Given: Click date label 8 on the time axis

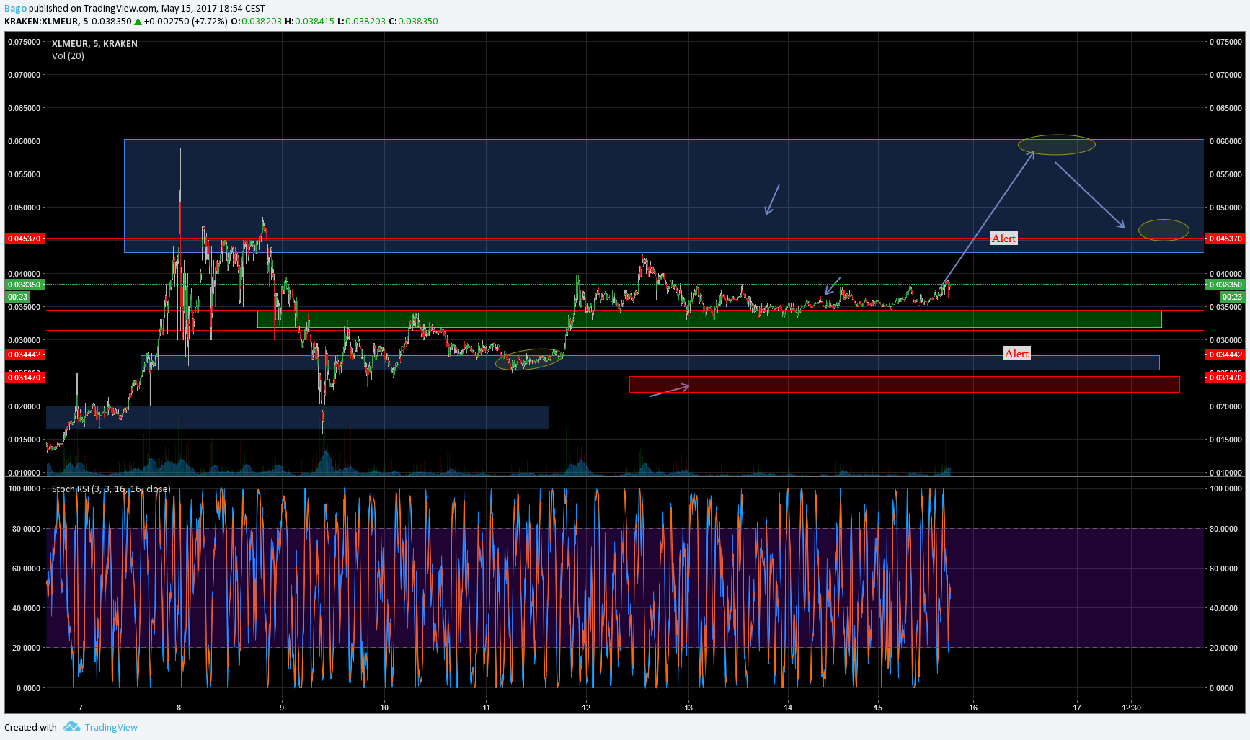Looking at the screenshot, I should (179, 708).
